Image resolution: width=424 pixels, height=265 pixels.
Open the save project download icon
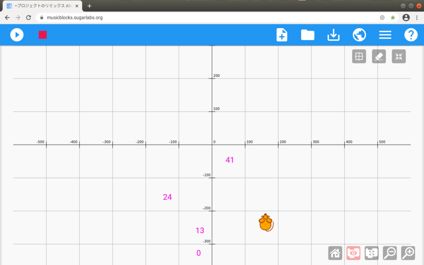pyautogui.click(x=333, y=35)
